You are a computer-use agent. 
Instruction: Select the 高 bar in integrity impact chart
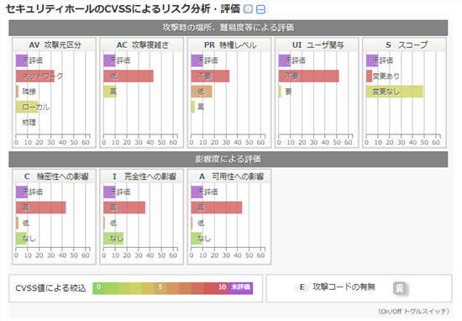[124, 208]
